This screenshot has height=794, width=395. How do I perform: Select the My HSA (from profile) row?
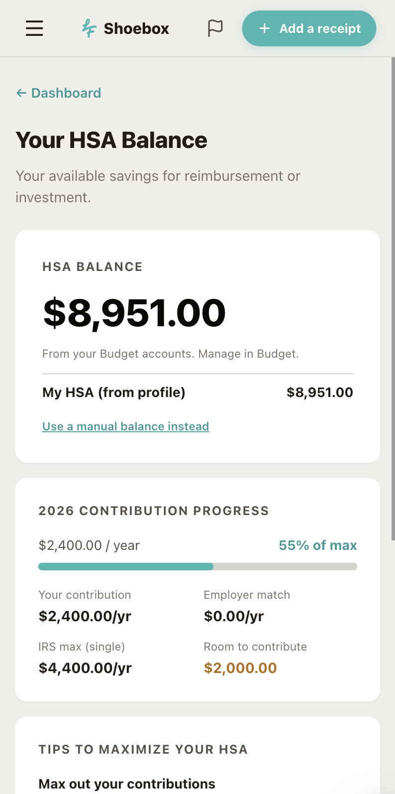point(197,393)
